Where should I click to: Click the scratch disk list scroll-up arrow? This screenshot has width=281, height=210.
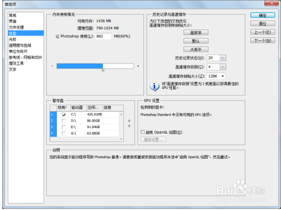[121, 114]
